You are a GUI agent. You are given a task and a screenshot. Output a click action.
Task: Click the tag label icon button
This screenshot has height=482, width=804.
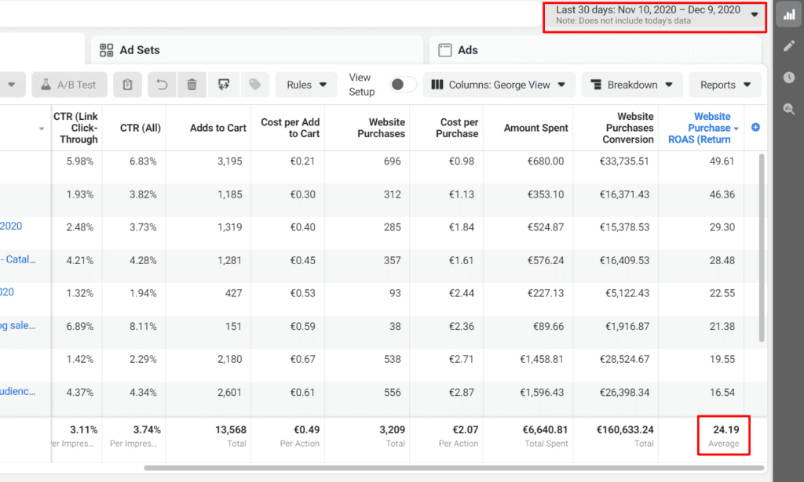255,85
